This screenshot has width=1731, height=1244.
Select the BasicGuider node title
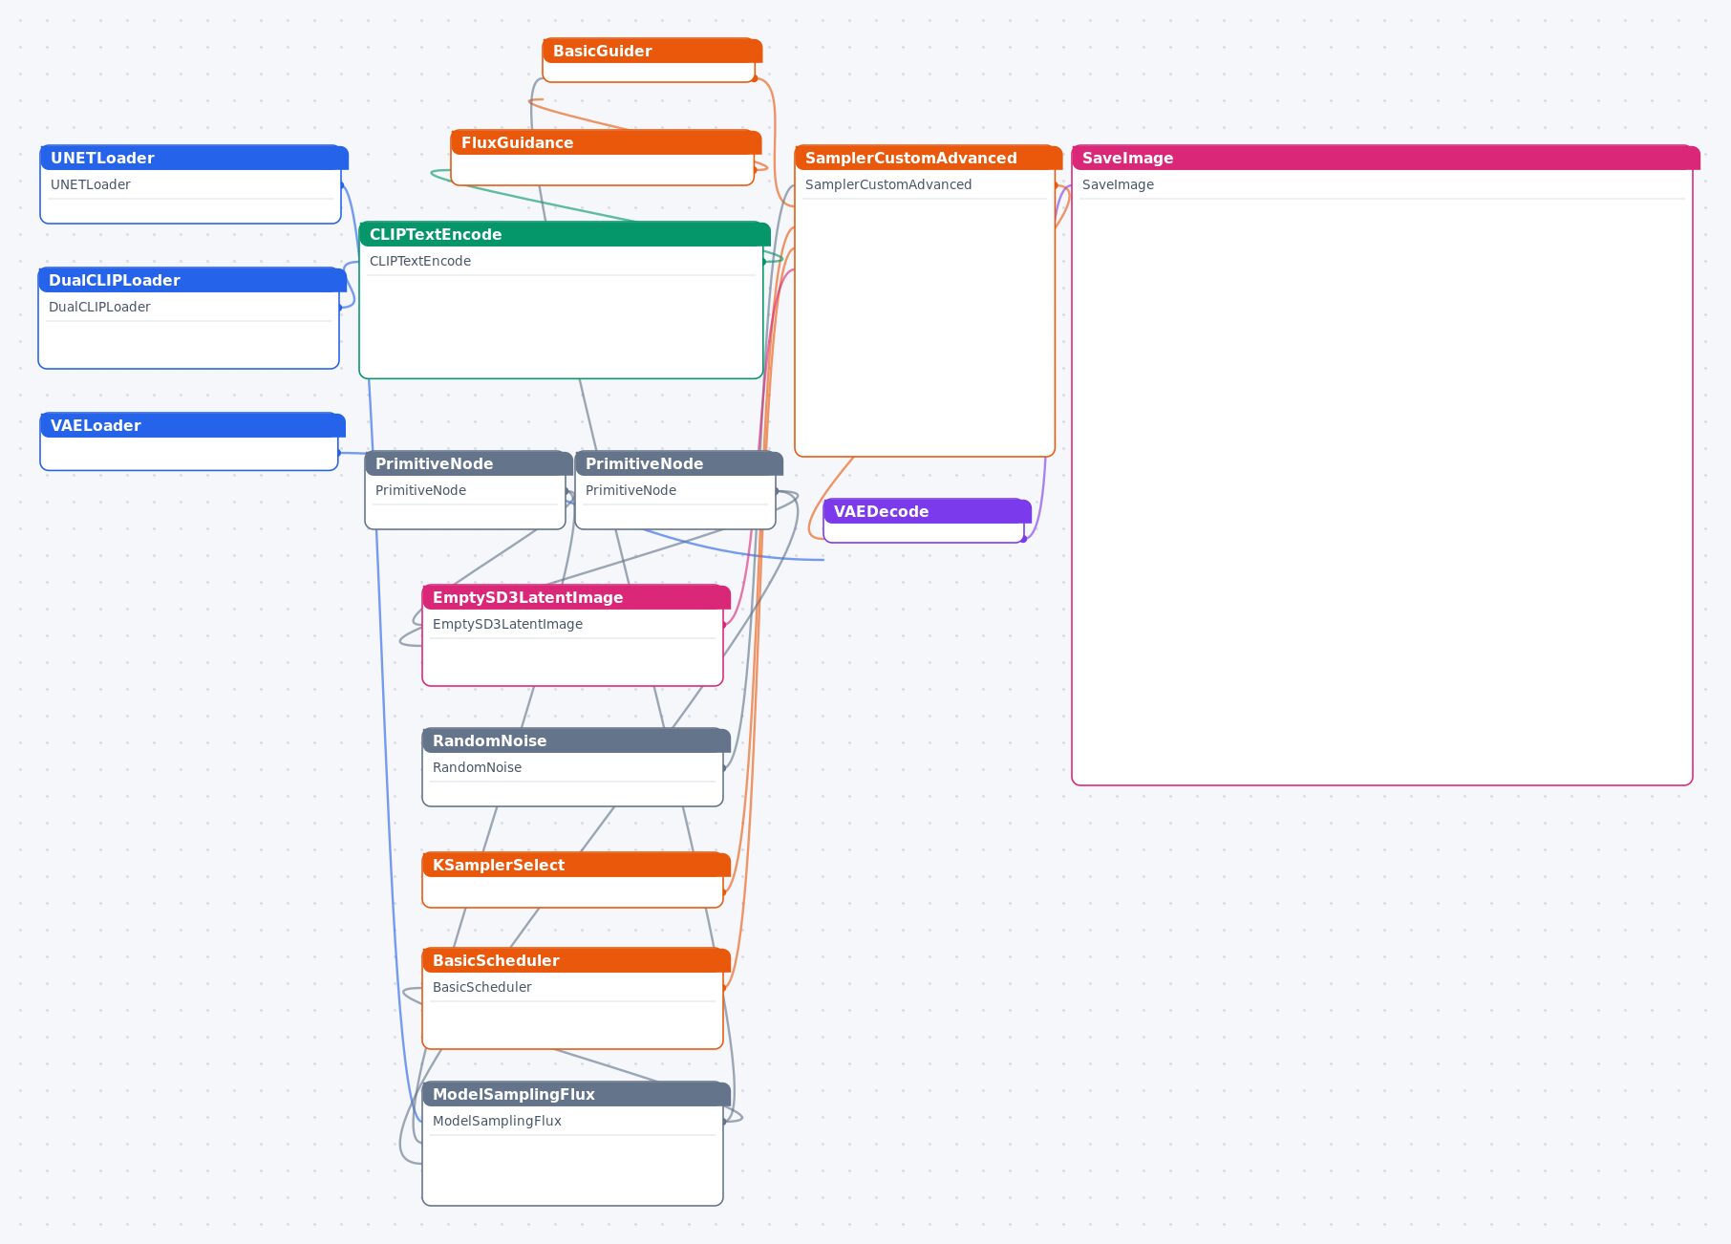click(652, 51)
